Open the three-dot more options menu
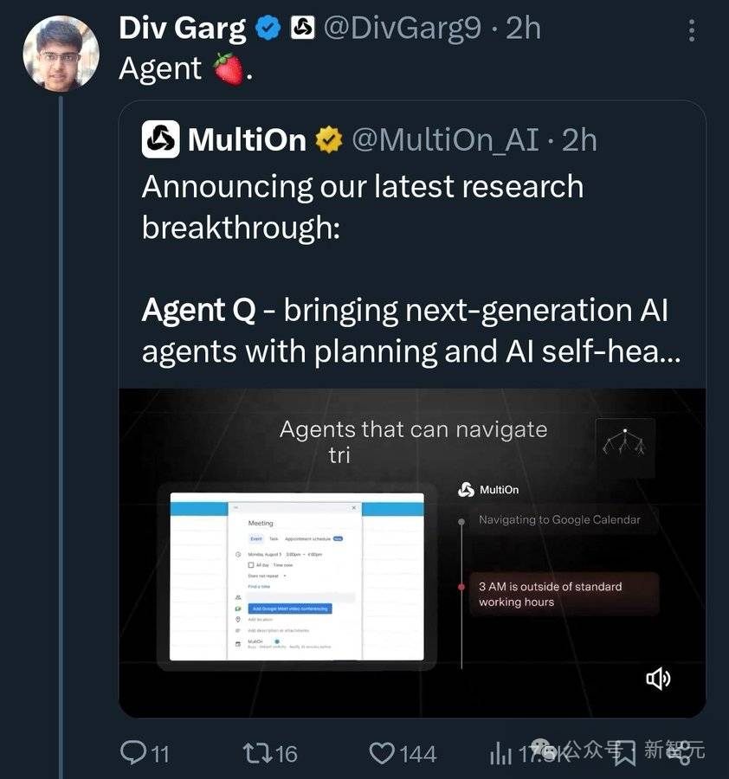Image resolution: width=729 pixels, height=779 pixels. (691, 29)
